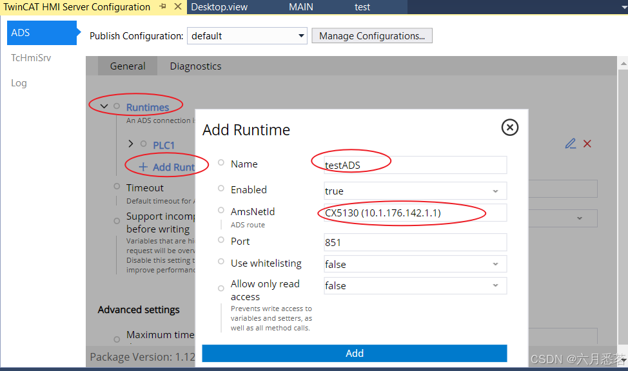
Task: Click the Advanced settings heading
Action: [x=139, y=310]
